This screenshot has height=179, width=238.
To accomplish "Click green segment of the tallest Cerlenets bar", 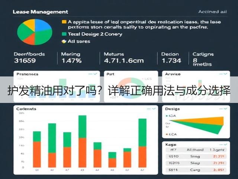I will [83, 127].
